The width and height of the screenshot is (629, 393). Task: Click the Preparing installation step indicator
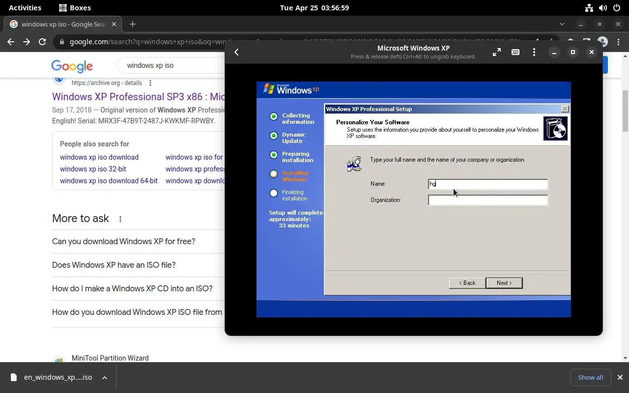[274, 155]
